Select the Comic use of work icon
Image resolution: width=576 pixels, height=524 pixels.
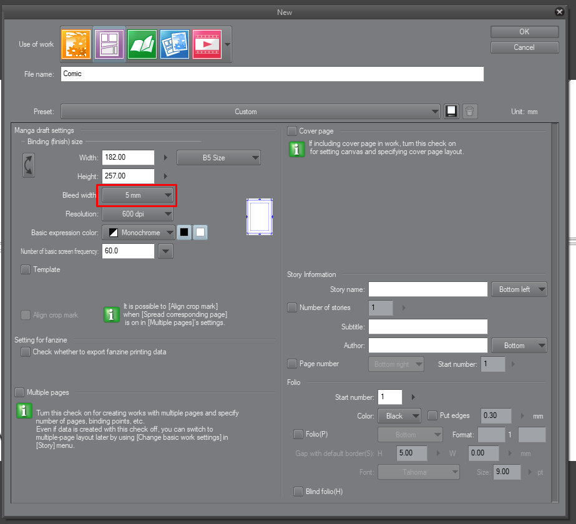(x=109, y=44)
